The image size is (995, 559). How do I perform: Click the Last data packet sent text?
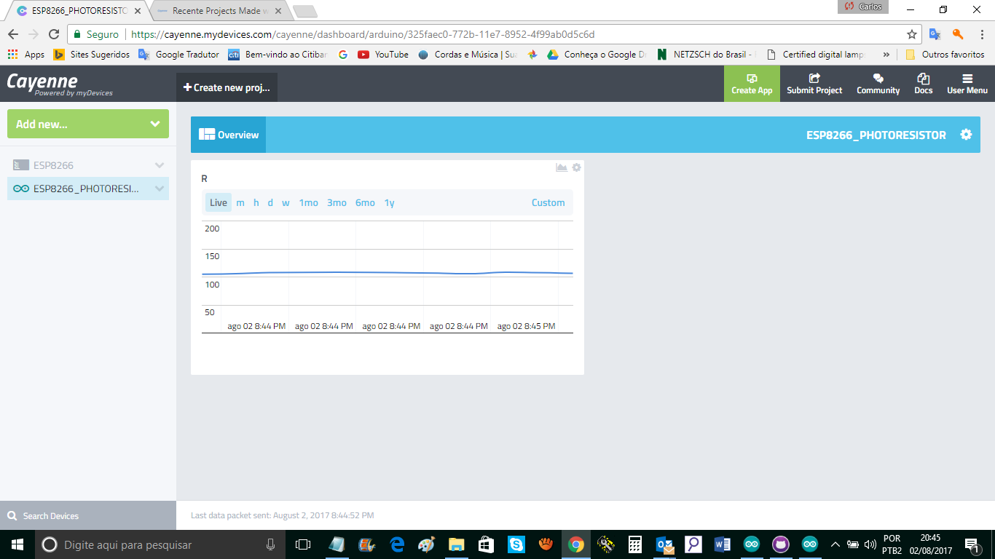pos(283,515)
